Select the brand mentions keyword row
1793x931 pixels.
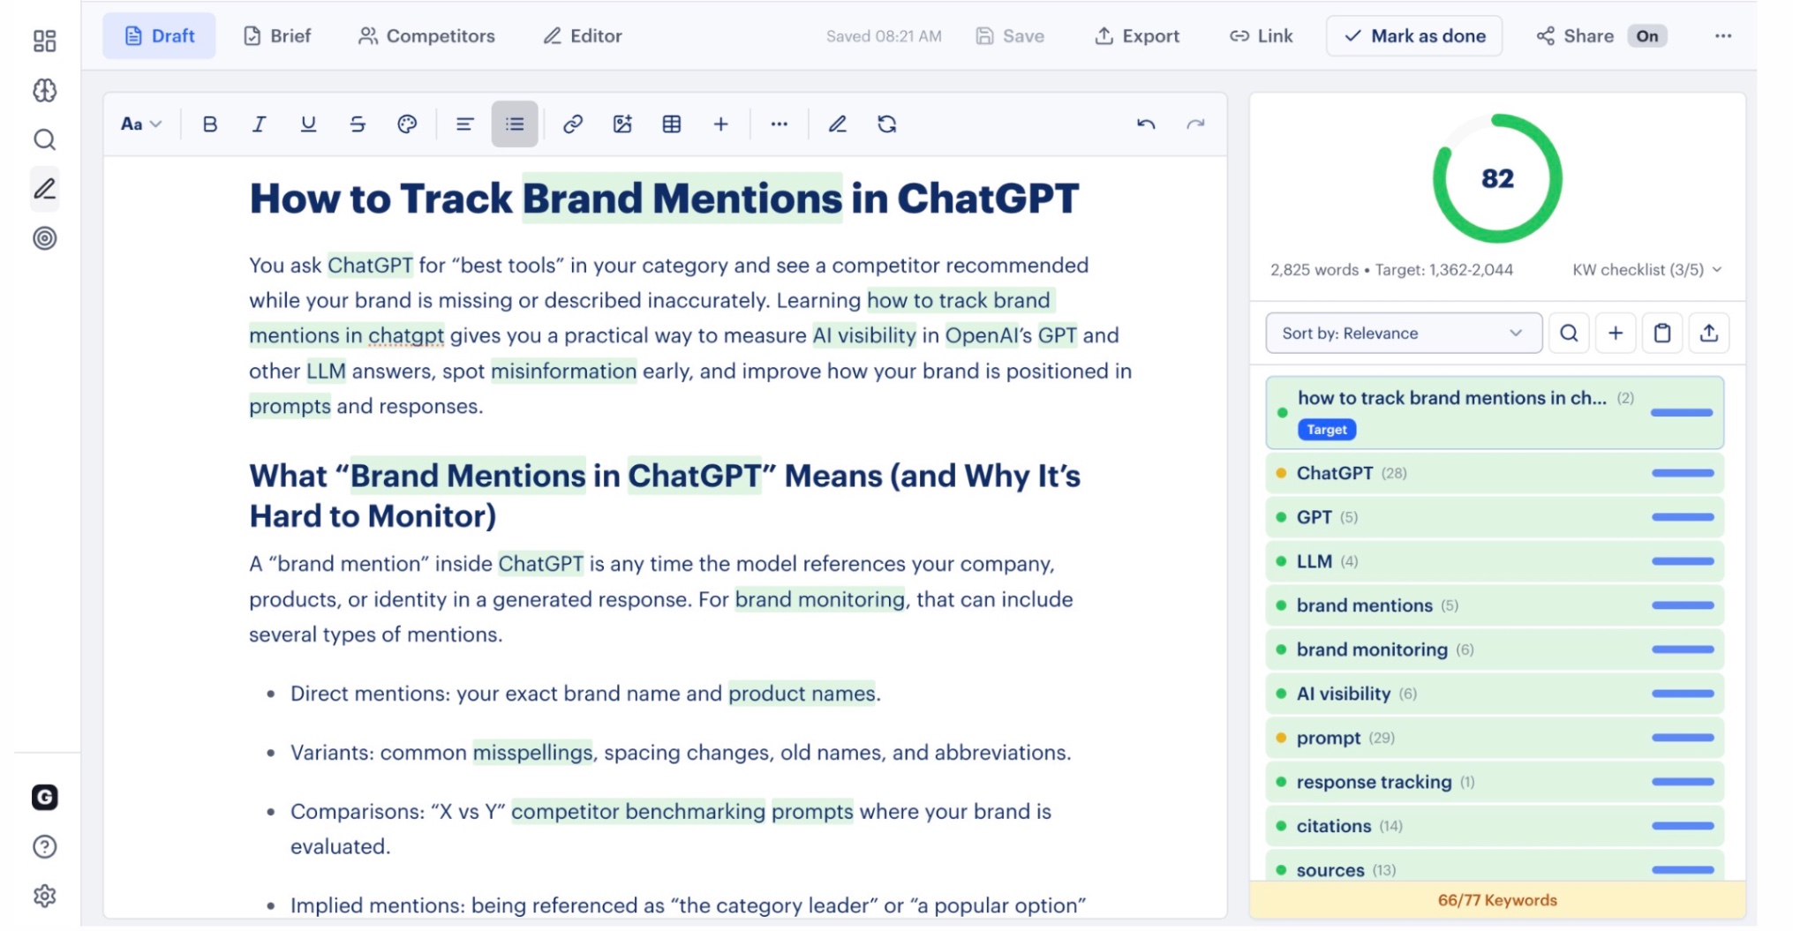click(1495, 605)
